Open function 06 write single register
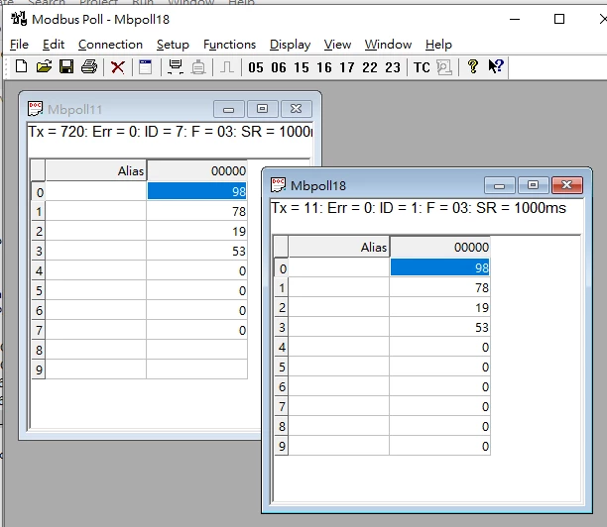The image size is (607, 527). click(279, 67)
